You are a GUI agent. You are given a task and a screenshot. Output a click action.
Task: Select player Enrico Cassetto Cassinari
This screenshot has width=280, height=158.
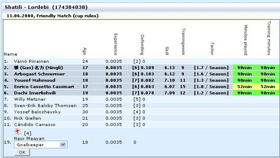[x=44, y=87]
